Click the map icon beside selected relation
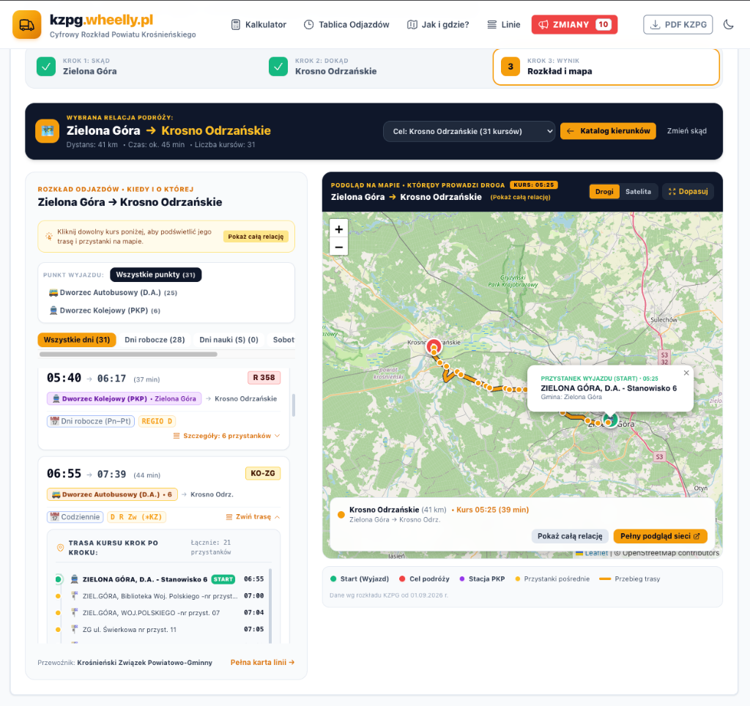This screenshot has width=750, height=706. click(x=48, y=130)
